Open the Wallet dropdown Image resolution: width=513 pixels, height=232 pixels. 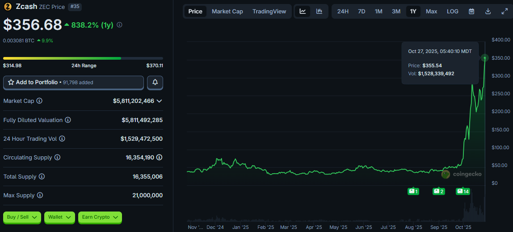(x=59, y=217)
